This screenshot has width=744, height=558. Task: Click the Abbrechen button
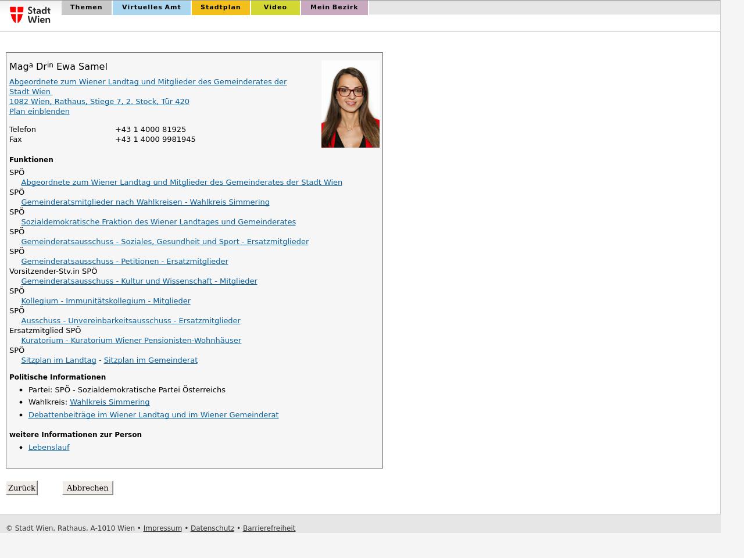[x=87, y=488]
